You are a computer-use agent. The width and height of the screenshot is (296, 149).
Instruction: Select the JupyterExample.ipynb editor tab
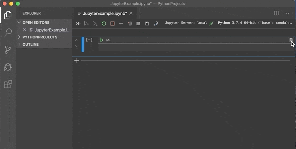pos(105,13)
